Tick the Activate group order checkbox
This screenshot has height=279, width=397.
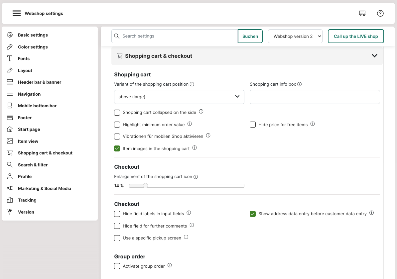coord(117,266)
